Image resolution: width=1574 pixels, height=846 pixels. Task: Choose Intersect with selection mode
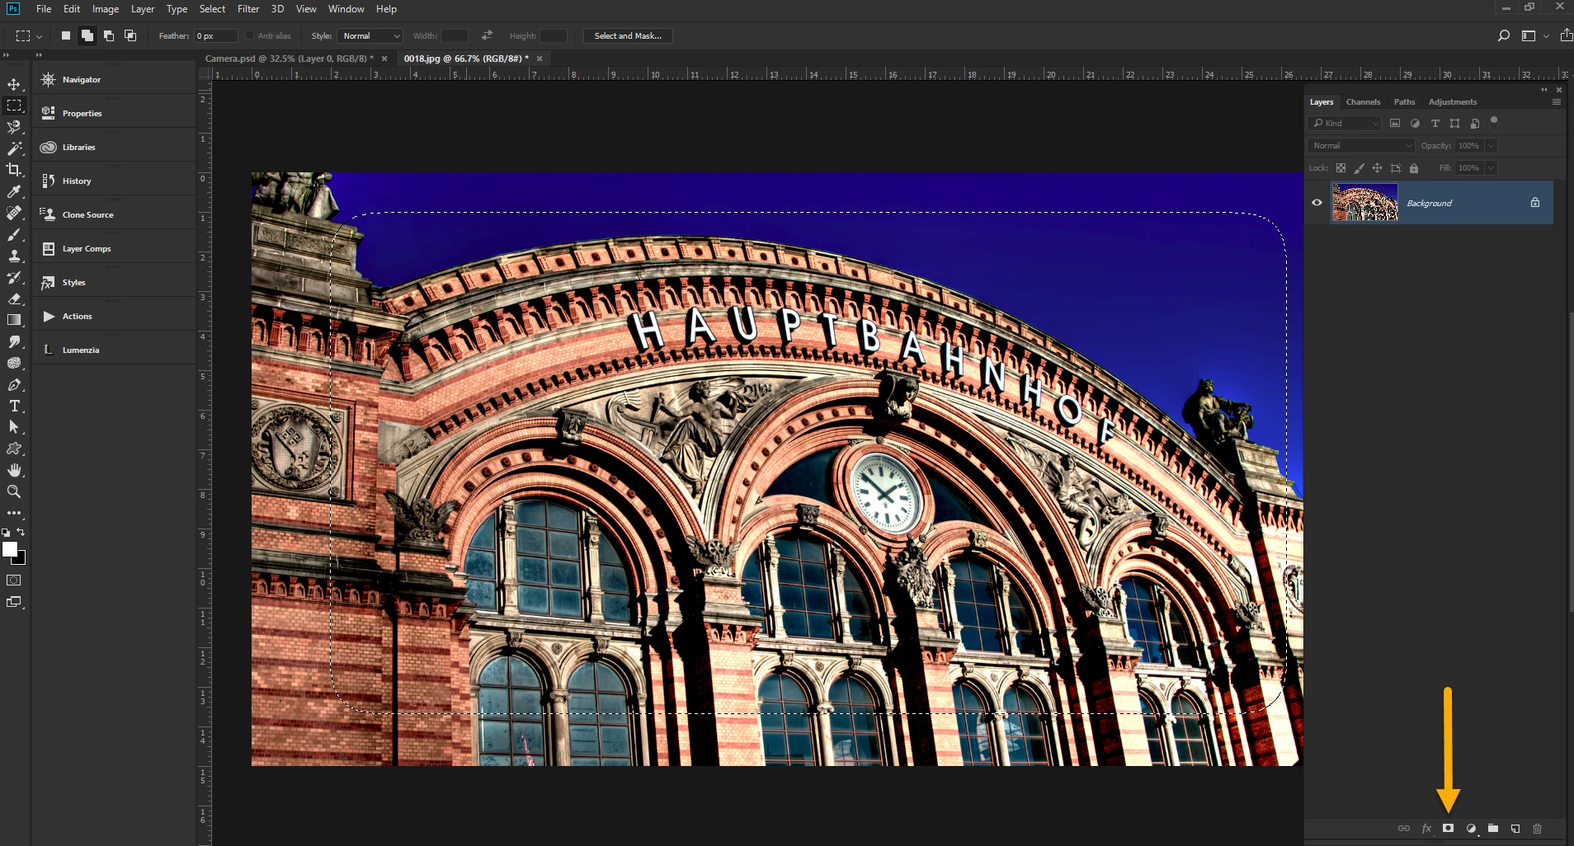(130, 35)
